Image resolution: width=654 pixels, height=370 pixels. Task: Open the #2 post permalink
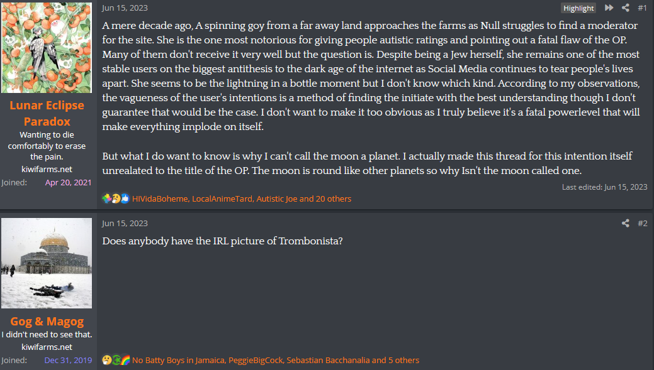click(642, 223)
